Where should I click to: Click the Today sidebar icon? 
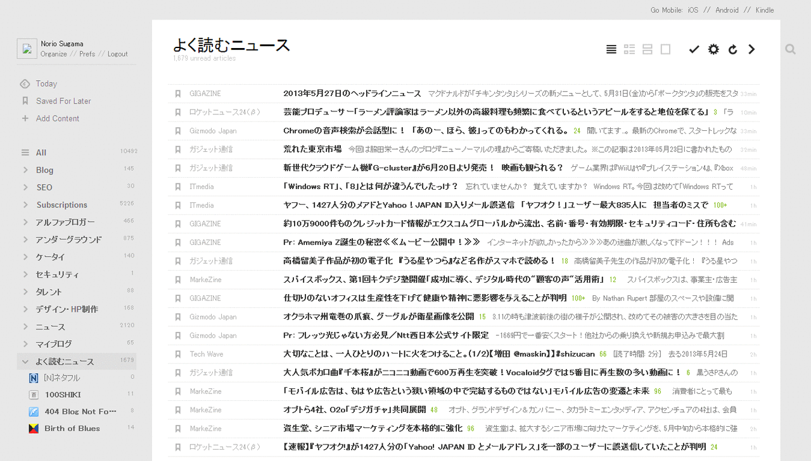[25, 83]
